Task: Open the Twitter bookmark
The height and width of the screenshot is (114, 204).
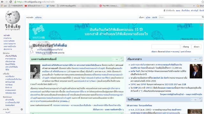Action: [51, 6]
